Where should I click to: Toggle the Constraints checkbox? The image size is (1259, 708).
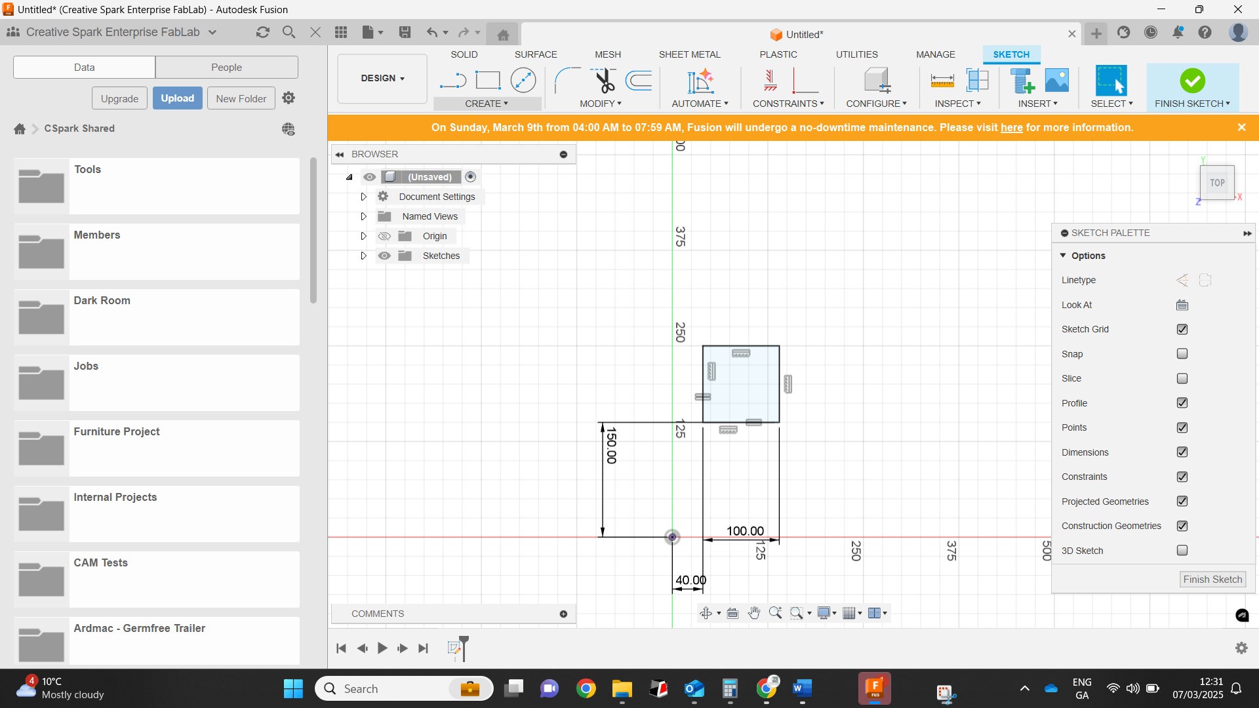[1182, 477]
